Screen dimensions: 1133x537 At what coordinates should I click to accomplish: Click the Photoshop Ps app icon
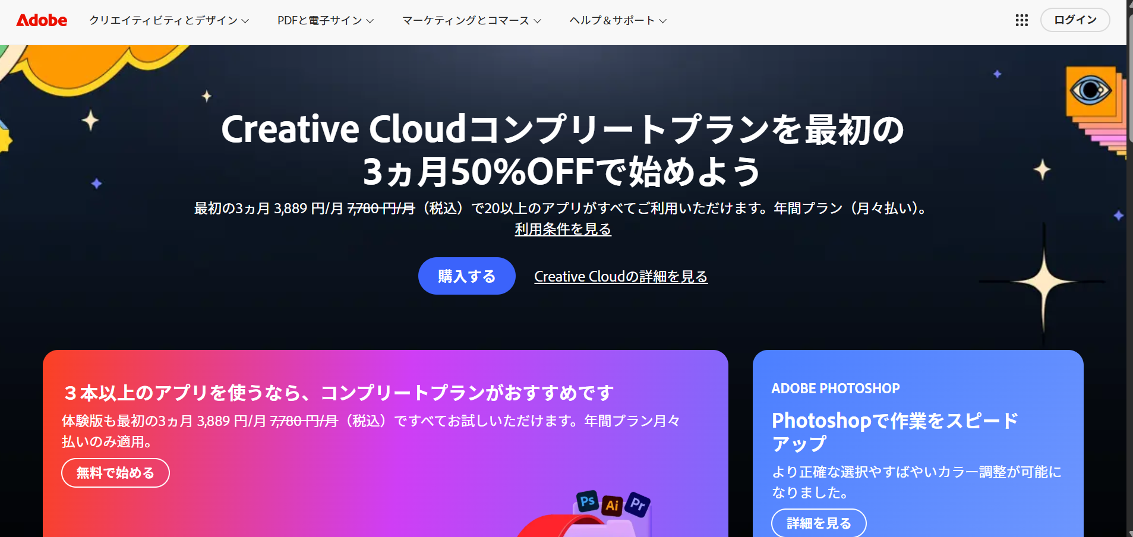coord(587,501)
